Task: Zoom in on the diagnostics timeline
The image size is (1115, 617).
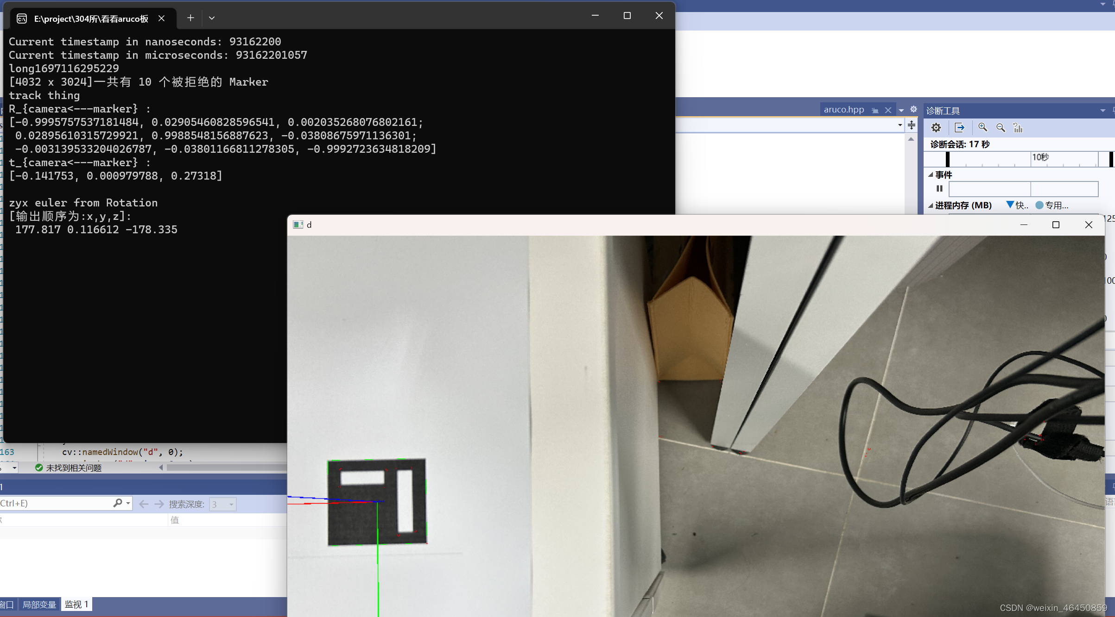Action: [982, 128]
